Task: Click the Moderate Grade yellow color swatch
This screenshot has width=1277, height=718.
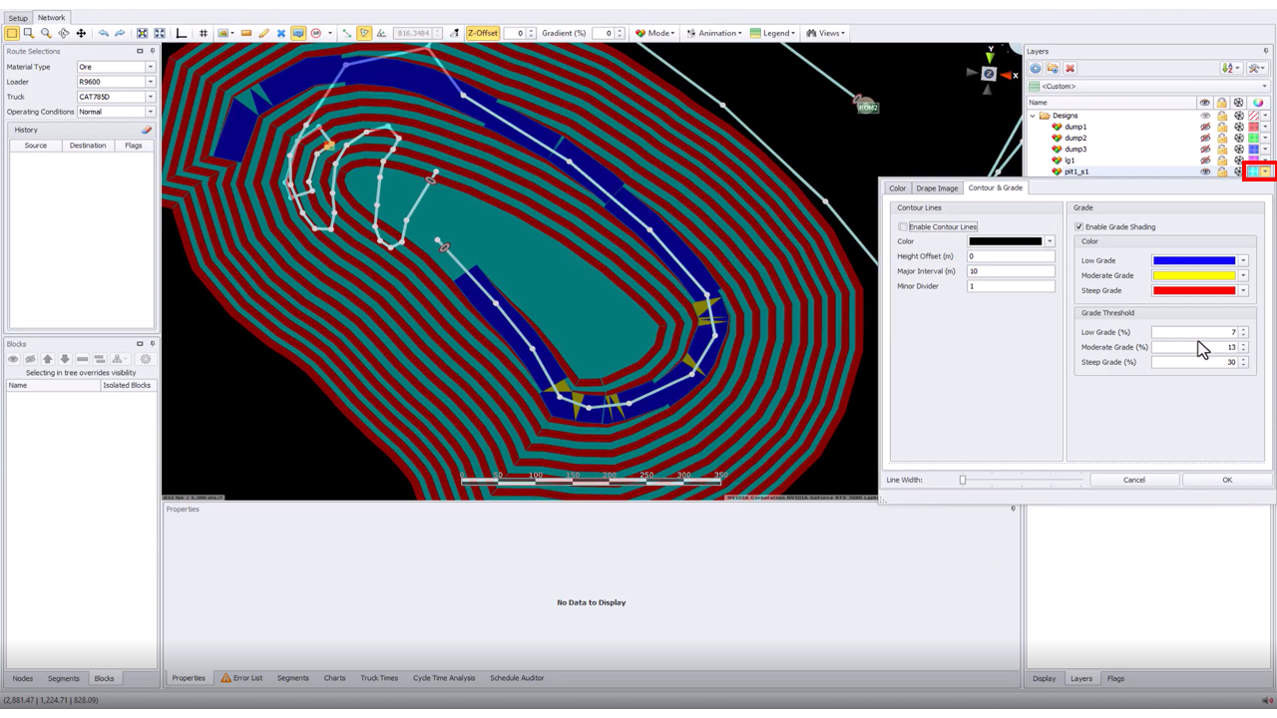Action: 1193,275
